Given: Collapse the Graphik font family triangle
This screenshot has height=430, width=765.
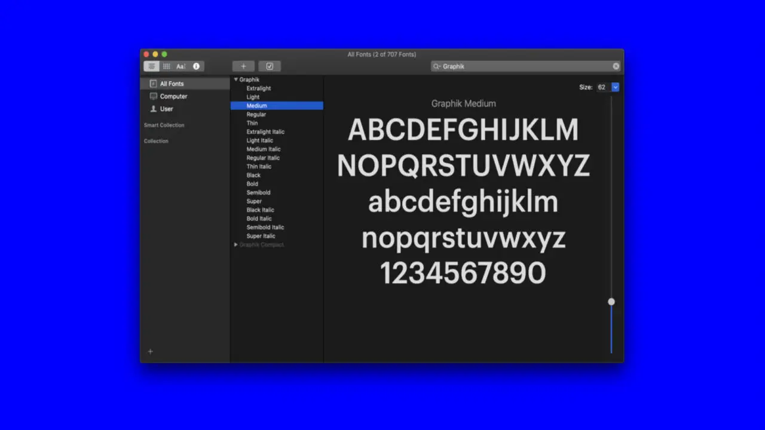Looking at the screenshot, I should [236, 79].
